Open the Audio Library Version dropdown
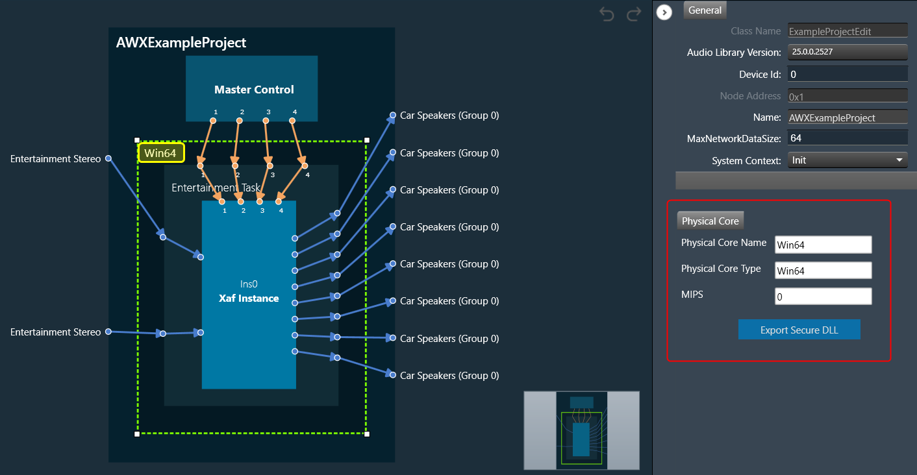 point(847,52)
